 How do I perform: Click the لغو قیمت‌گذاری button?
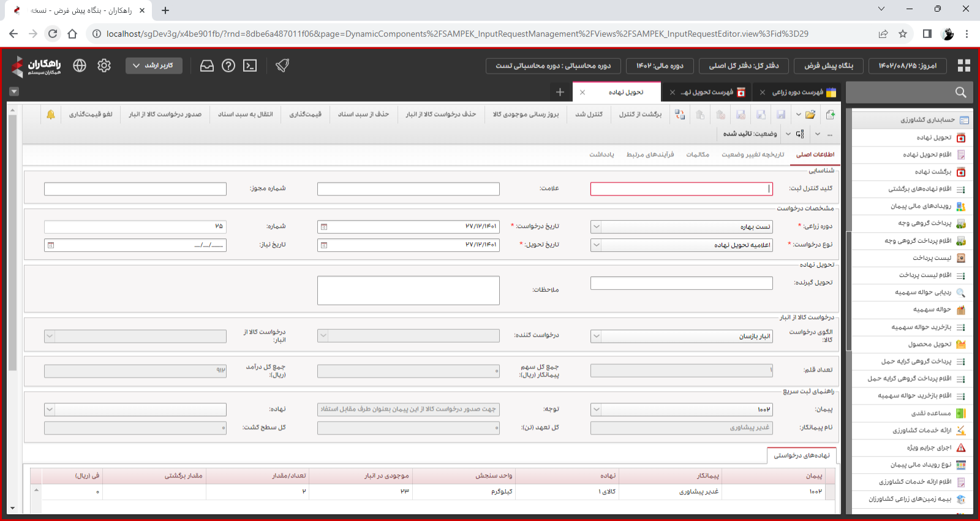point(91,115)
